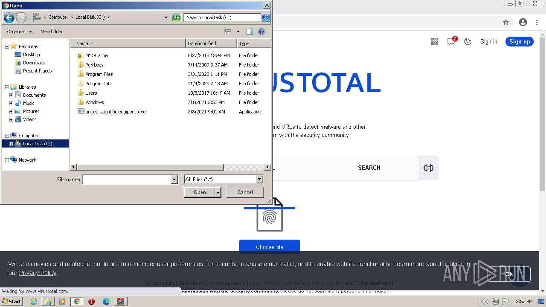Cancel the Open dialog
The height and width of the screenshot is (307, 546).
tap(245, 192)
